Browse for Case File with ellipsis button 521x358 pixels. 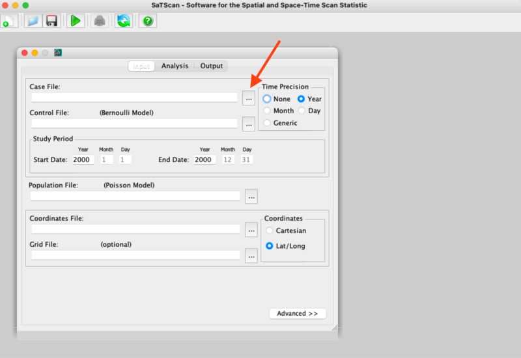249,99
